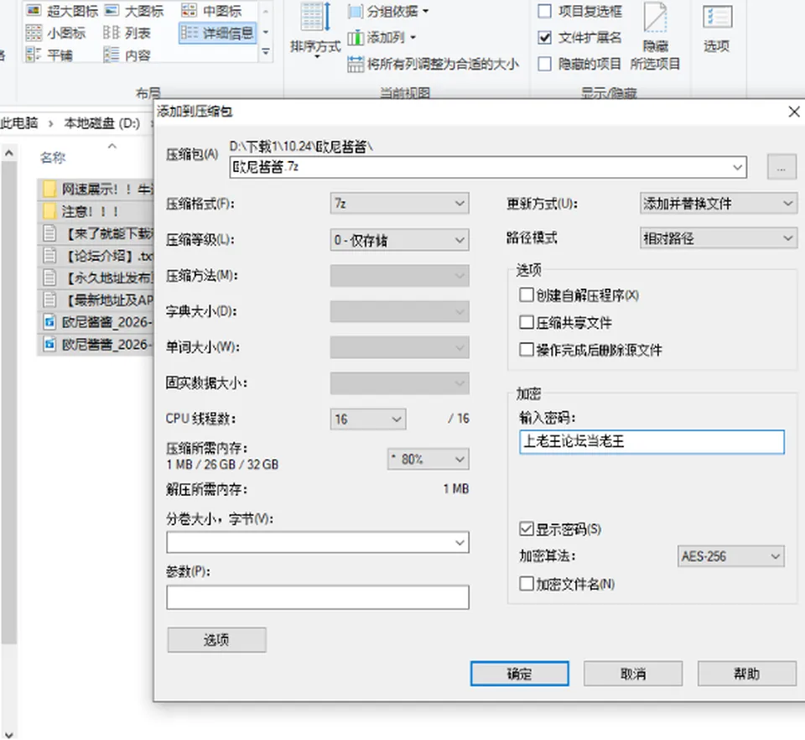This screenshot has width=805, height=740.
Task: Uncheck the show password checkbox
Action: (527, 529)
